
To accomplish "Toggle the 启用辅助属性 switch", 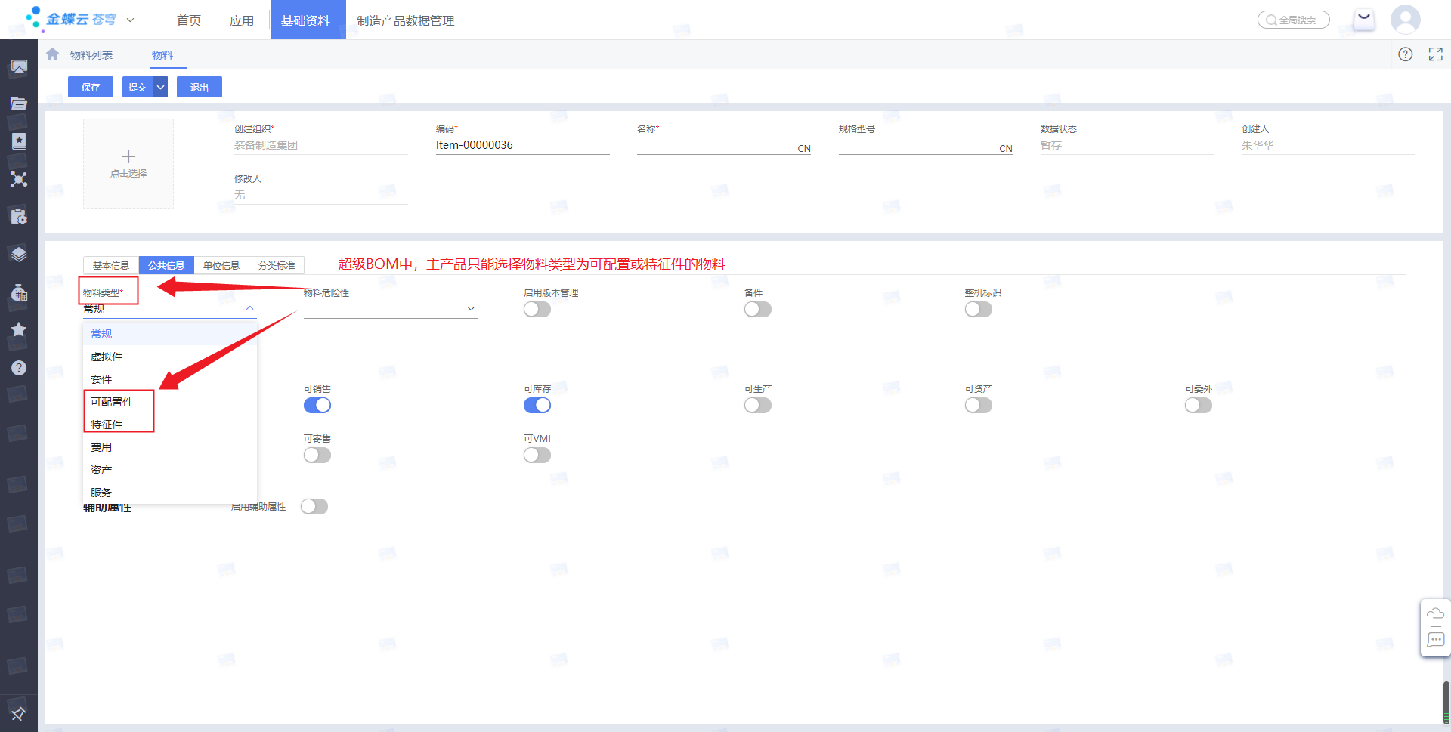I will (x=314, y=507).
